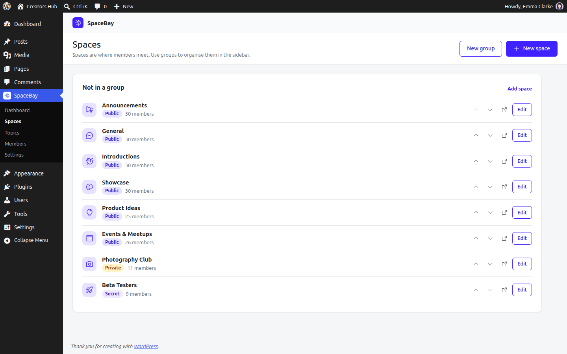Viewport: 567px width, 354px height.
Task: Click the Emma Clarke avatar
Action: pos(560,6)
